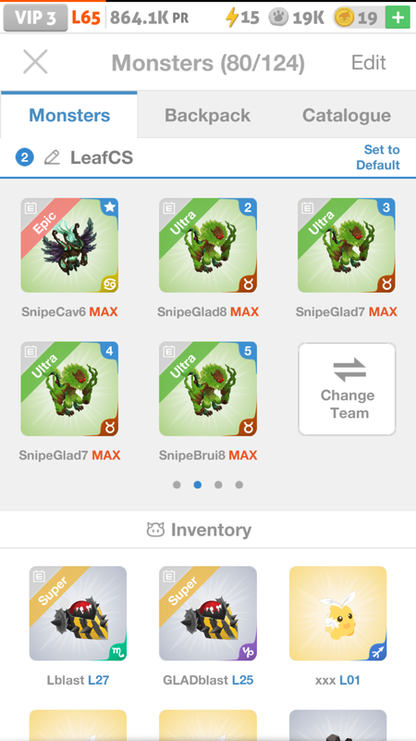Click the pencil icon beside LeafCS
This screenshot has height=741, width=416.
[x=52, y=157]
